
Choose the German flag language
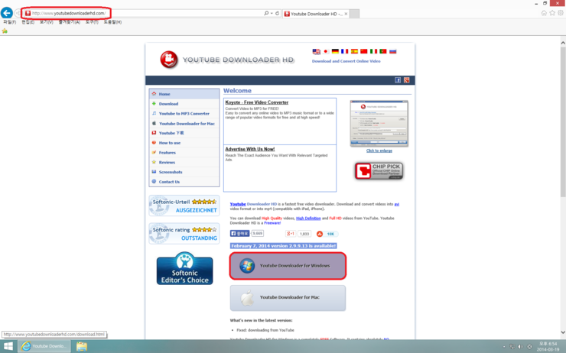(x=335, y=51)
